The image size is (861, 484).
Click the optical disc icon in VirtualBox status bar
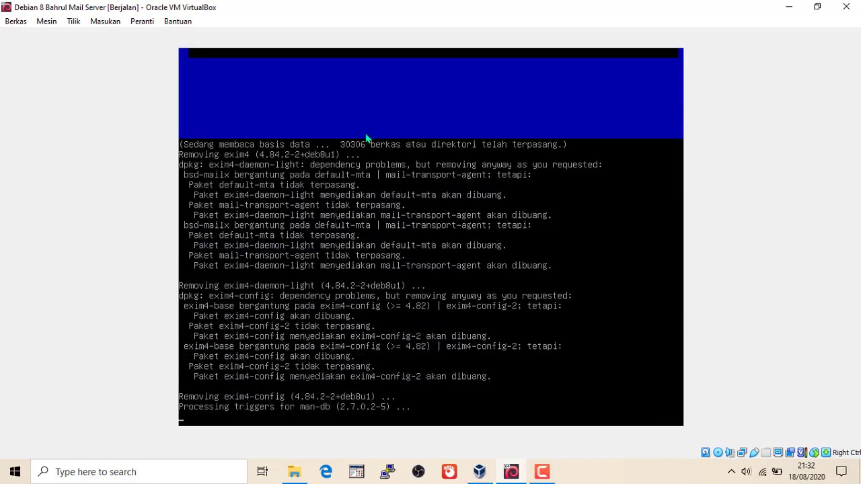(x=718, y=452)
